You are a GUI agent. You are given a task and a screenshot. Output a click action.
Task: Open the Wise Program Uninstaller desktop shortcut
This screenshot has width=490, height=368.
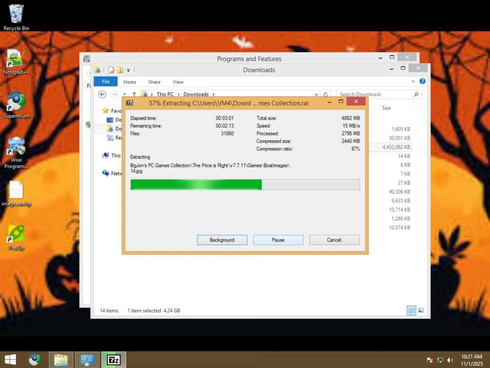point(16,153)
